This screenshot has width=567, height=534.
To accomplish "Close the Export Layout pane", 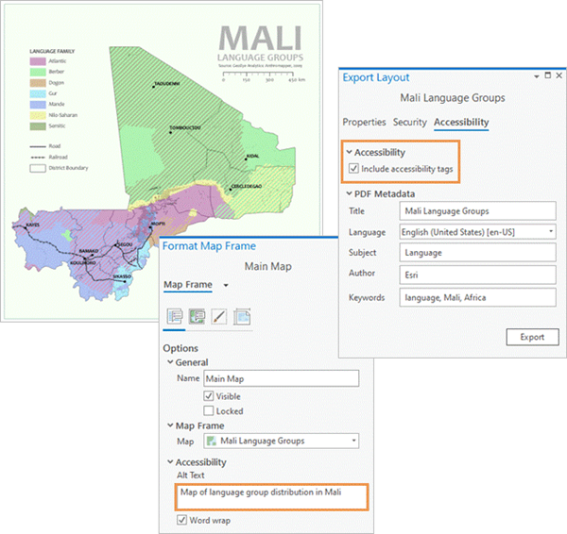I will 559,75.
